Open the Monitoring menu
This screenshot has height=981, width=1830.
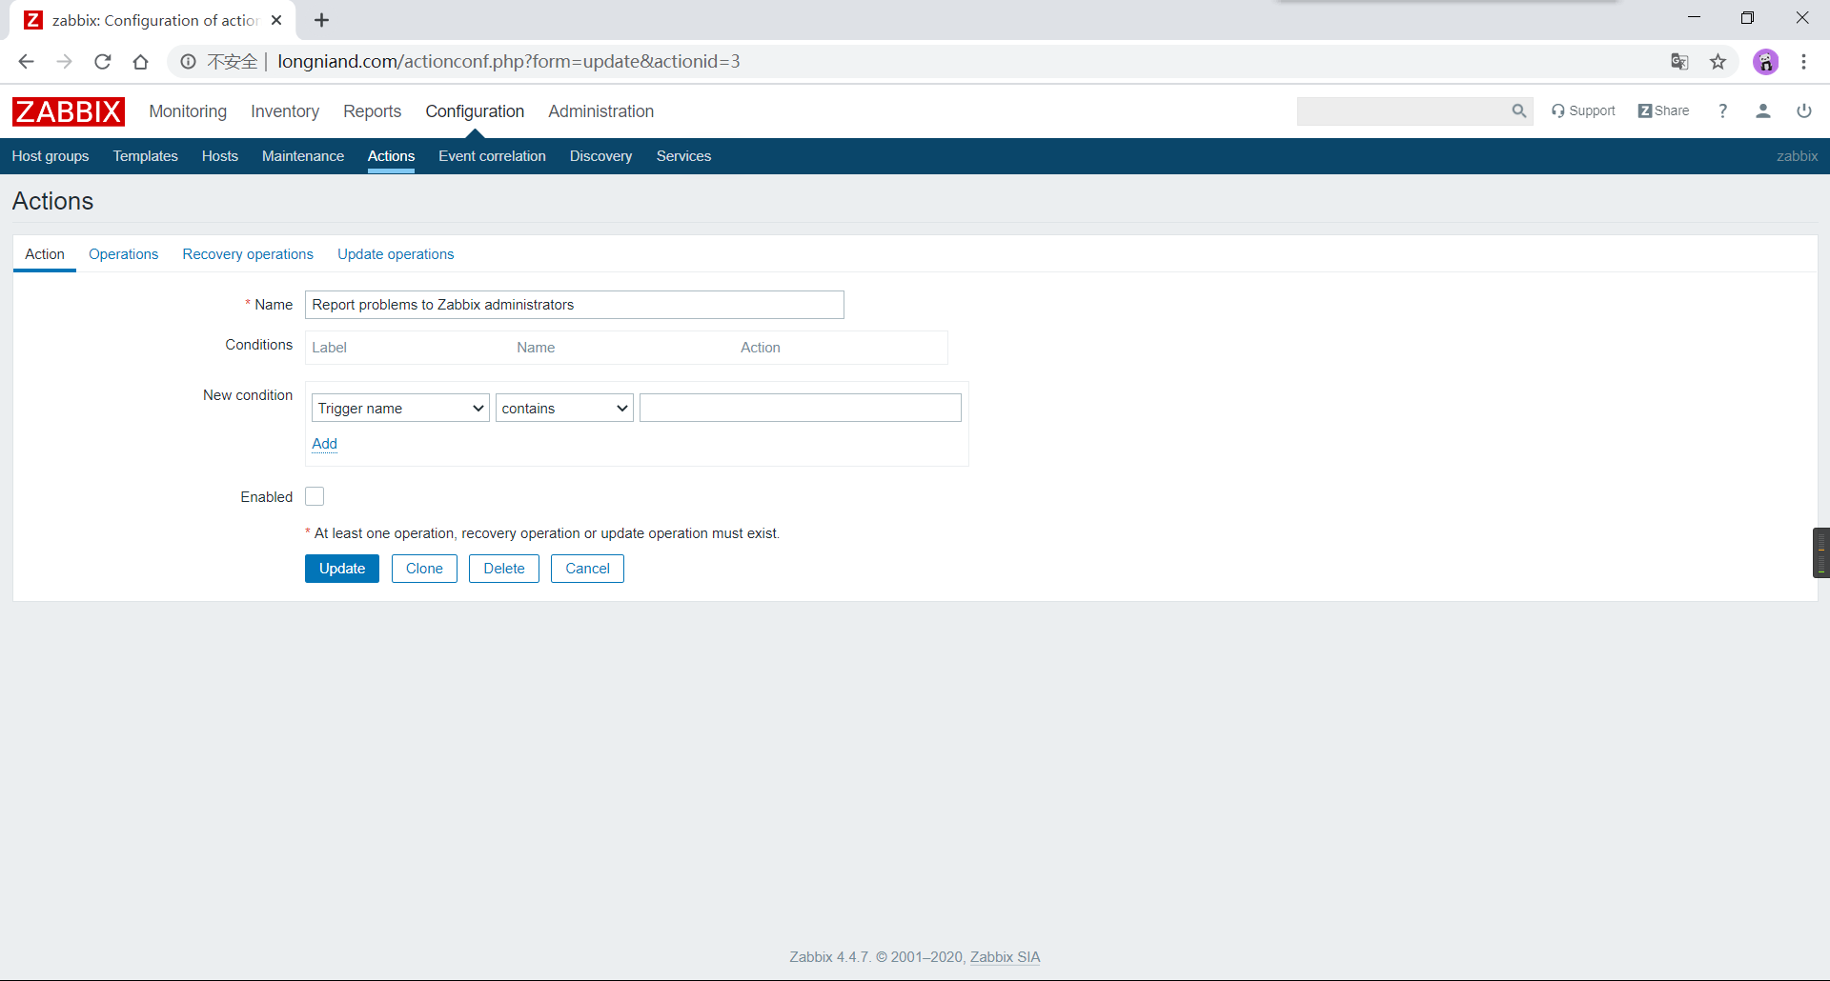(188, 111)
